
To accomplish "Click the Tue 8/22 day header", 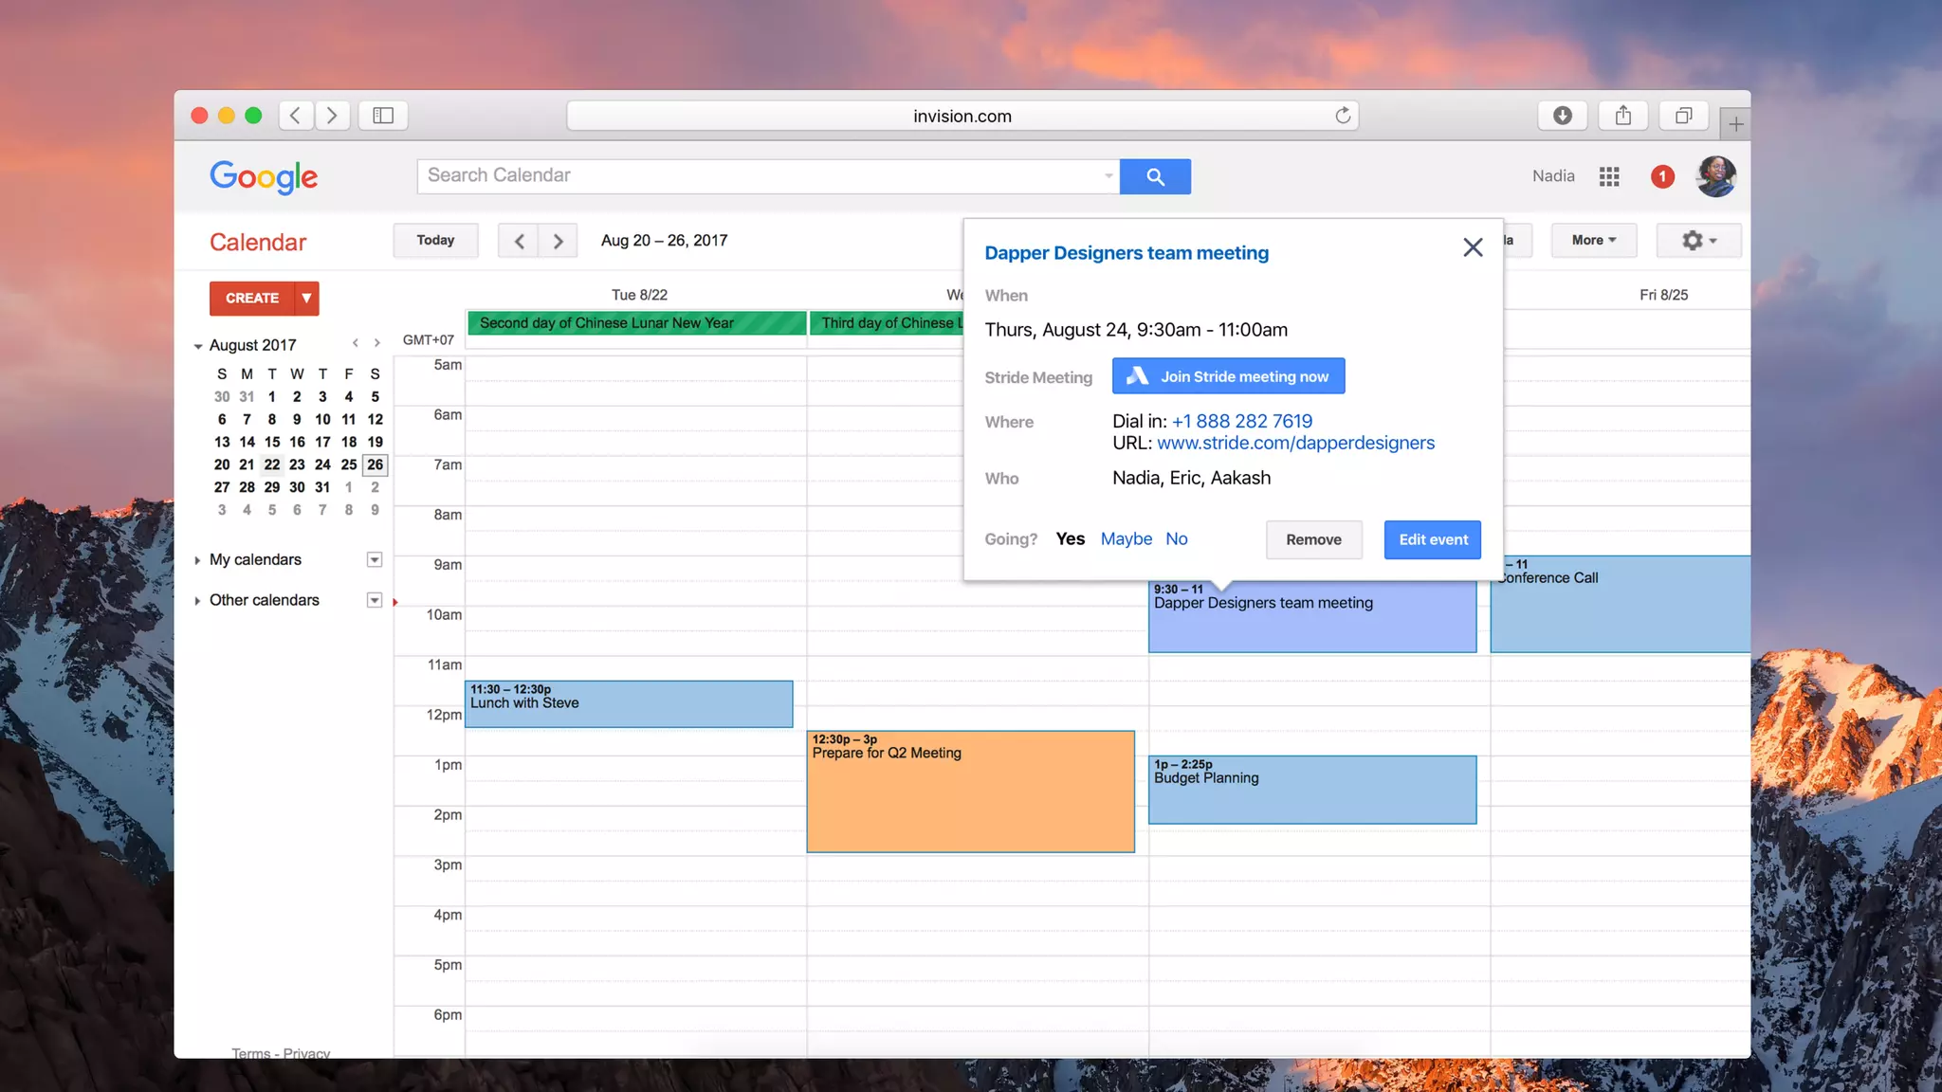I will point(639,295).
